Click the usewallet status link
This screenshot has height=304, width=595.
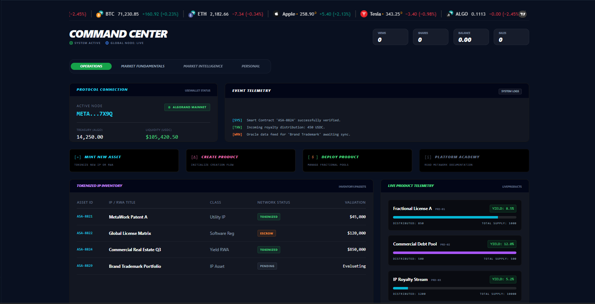click(x=197, y=90)
